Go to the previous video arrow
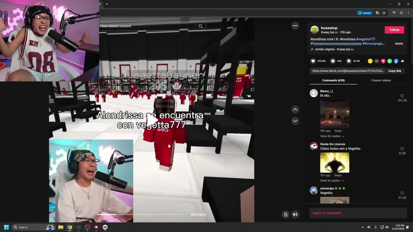This screenshot has width=413, height=232. click(295, 110)
